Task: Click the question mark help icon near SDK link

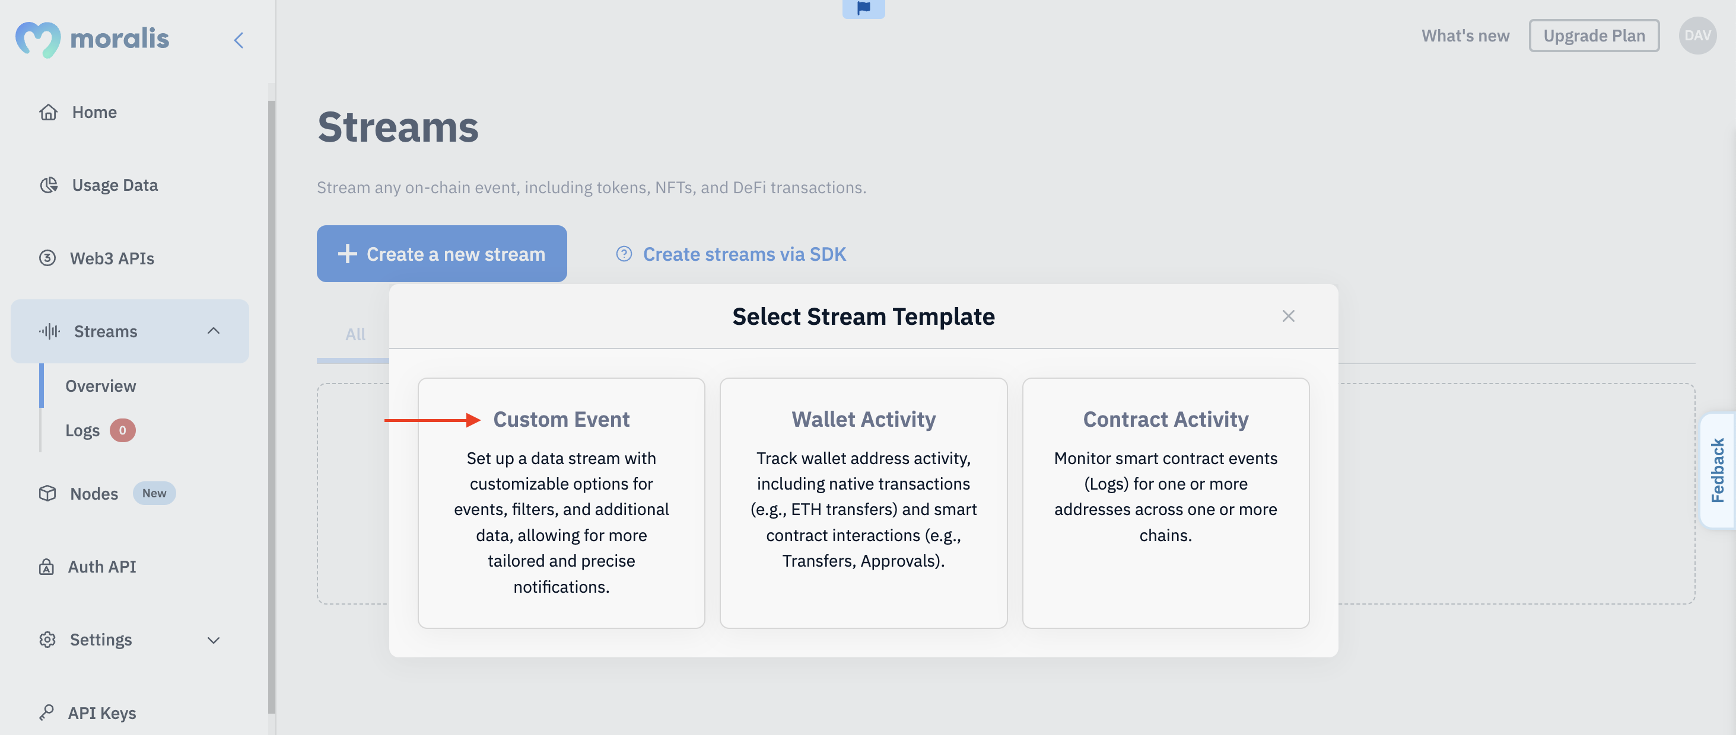Action: click(624, 254)
